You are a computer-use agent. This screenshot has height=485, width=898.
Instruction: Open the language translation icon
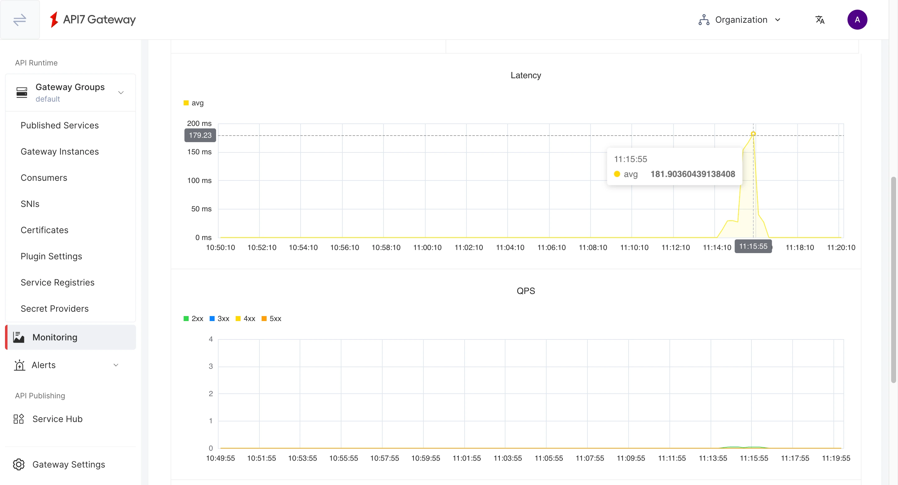[820, 20]
